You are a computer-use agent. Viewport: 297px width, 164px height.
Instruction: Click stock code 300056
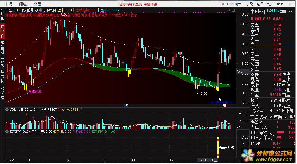pyautogui.click(x=286, y=12)
